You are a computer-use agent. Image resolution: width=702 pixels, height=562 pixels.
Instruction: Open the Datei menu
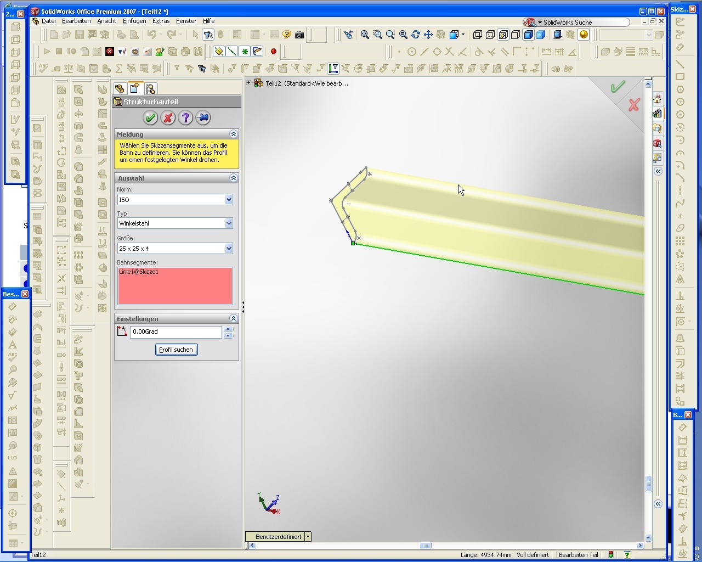coord(49,21)
